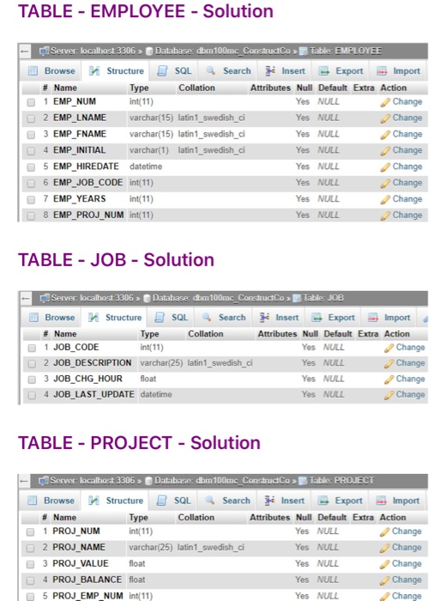Screen dimensions: 446x601
Task: Collapse EMPLOYEE panel using top-left arrow button
Action: pos(25,51)
